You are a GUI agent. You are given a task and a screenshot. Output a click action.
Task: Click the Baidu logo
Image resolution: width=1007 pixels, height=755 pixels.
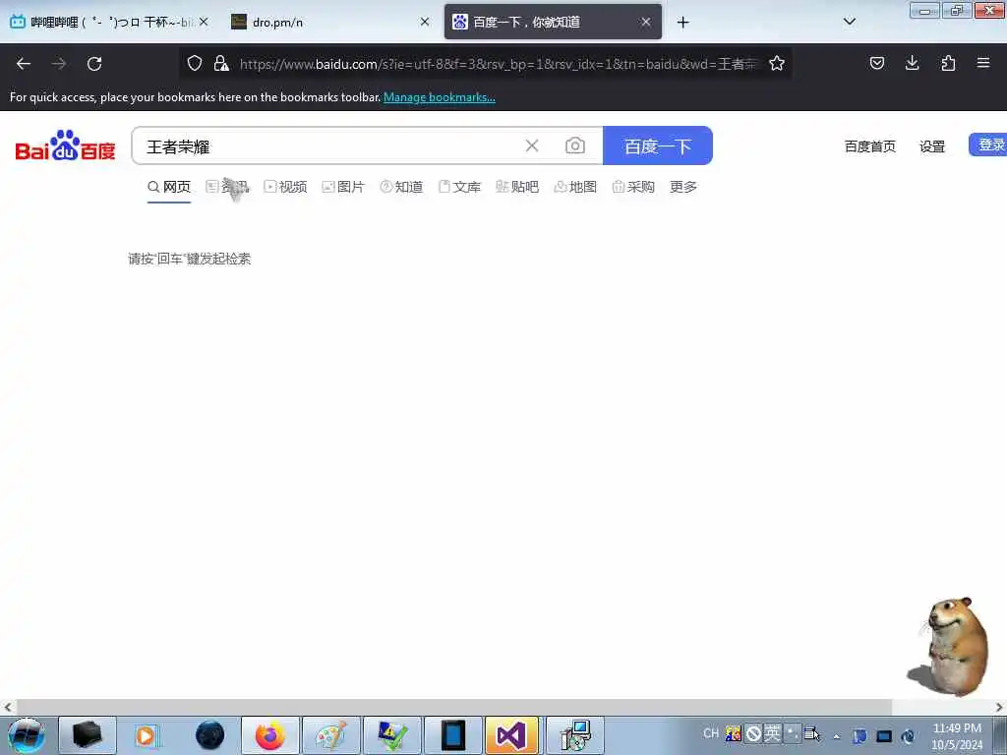click(x=65, y=145)
